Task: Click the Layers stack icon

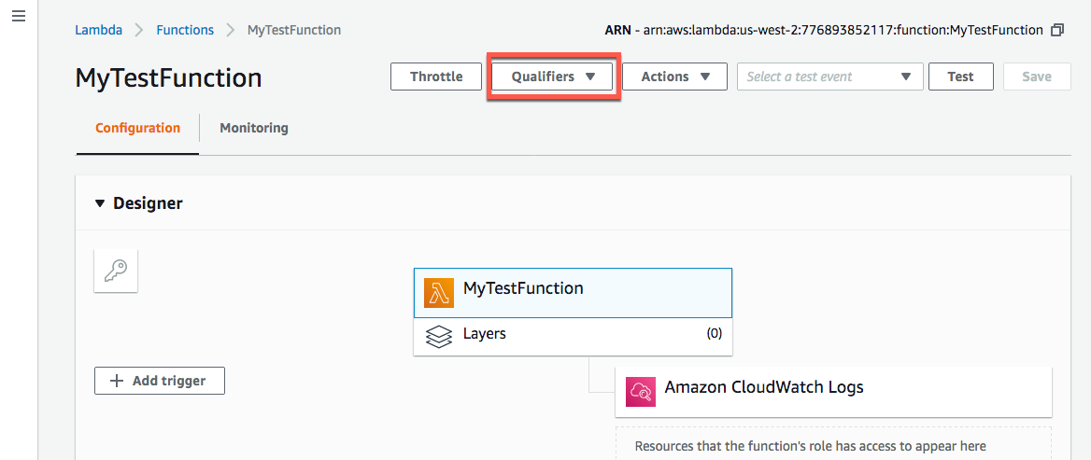Action: click(438, 335)
